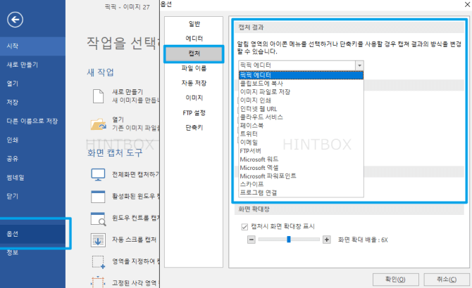The height and width of the screenshot is (288, 472).
Task: Click the region capture dashed rectangle icon
Action: pyautogui.click(x=98, y=261)
